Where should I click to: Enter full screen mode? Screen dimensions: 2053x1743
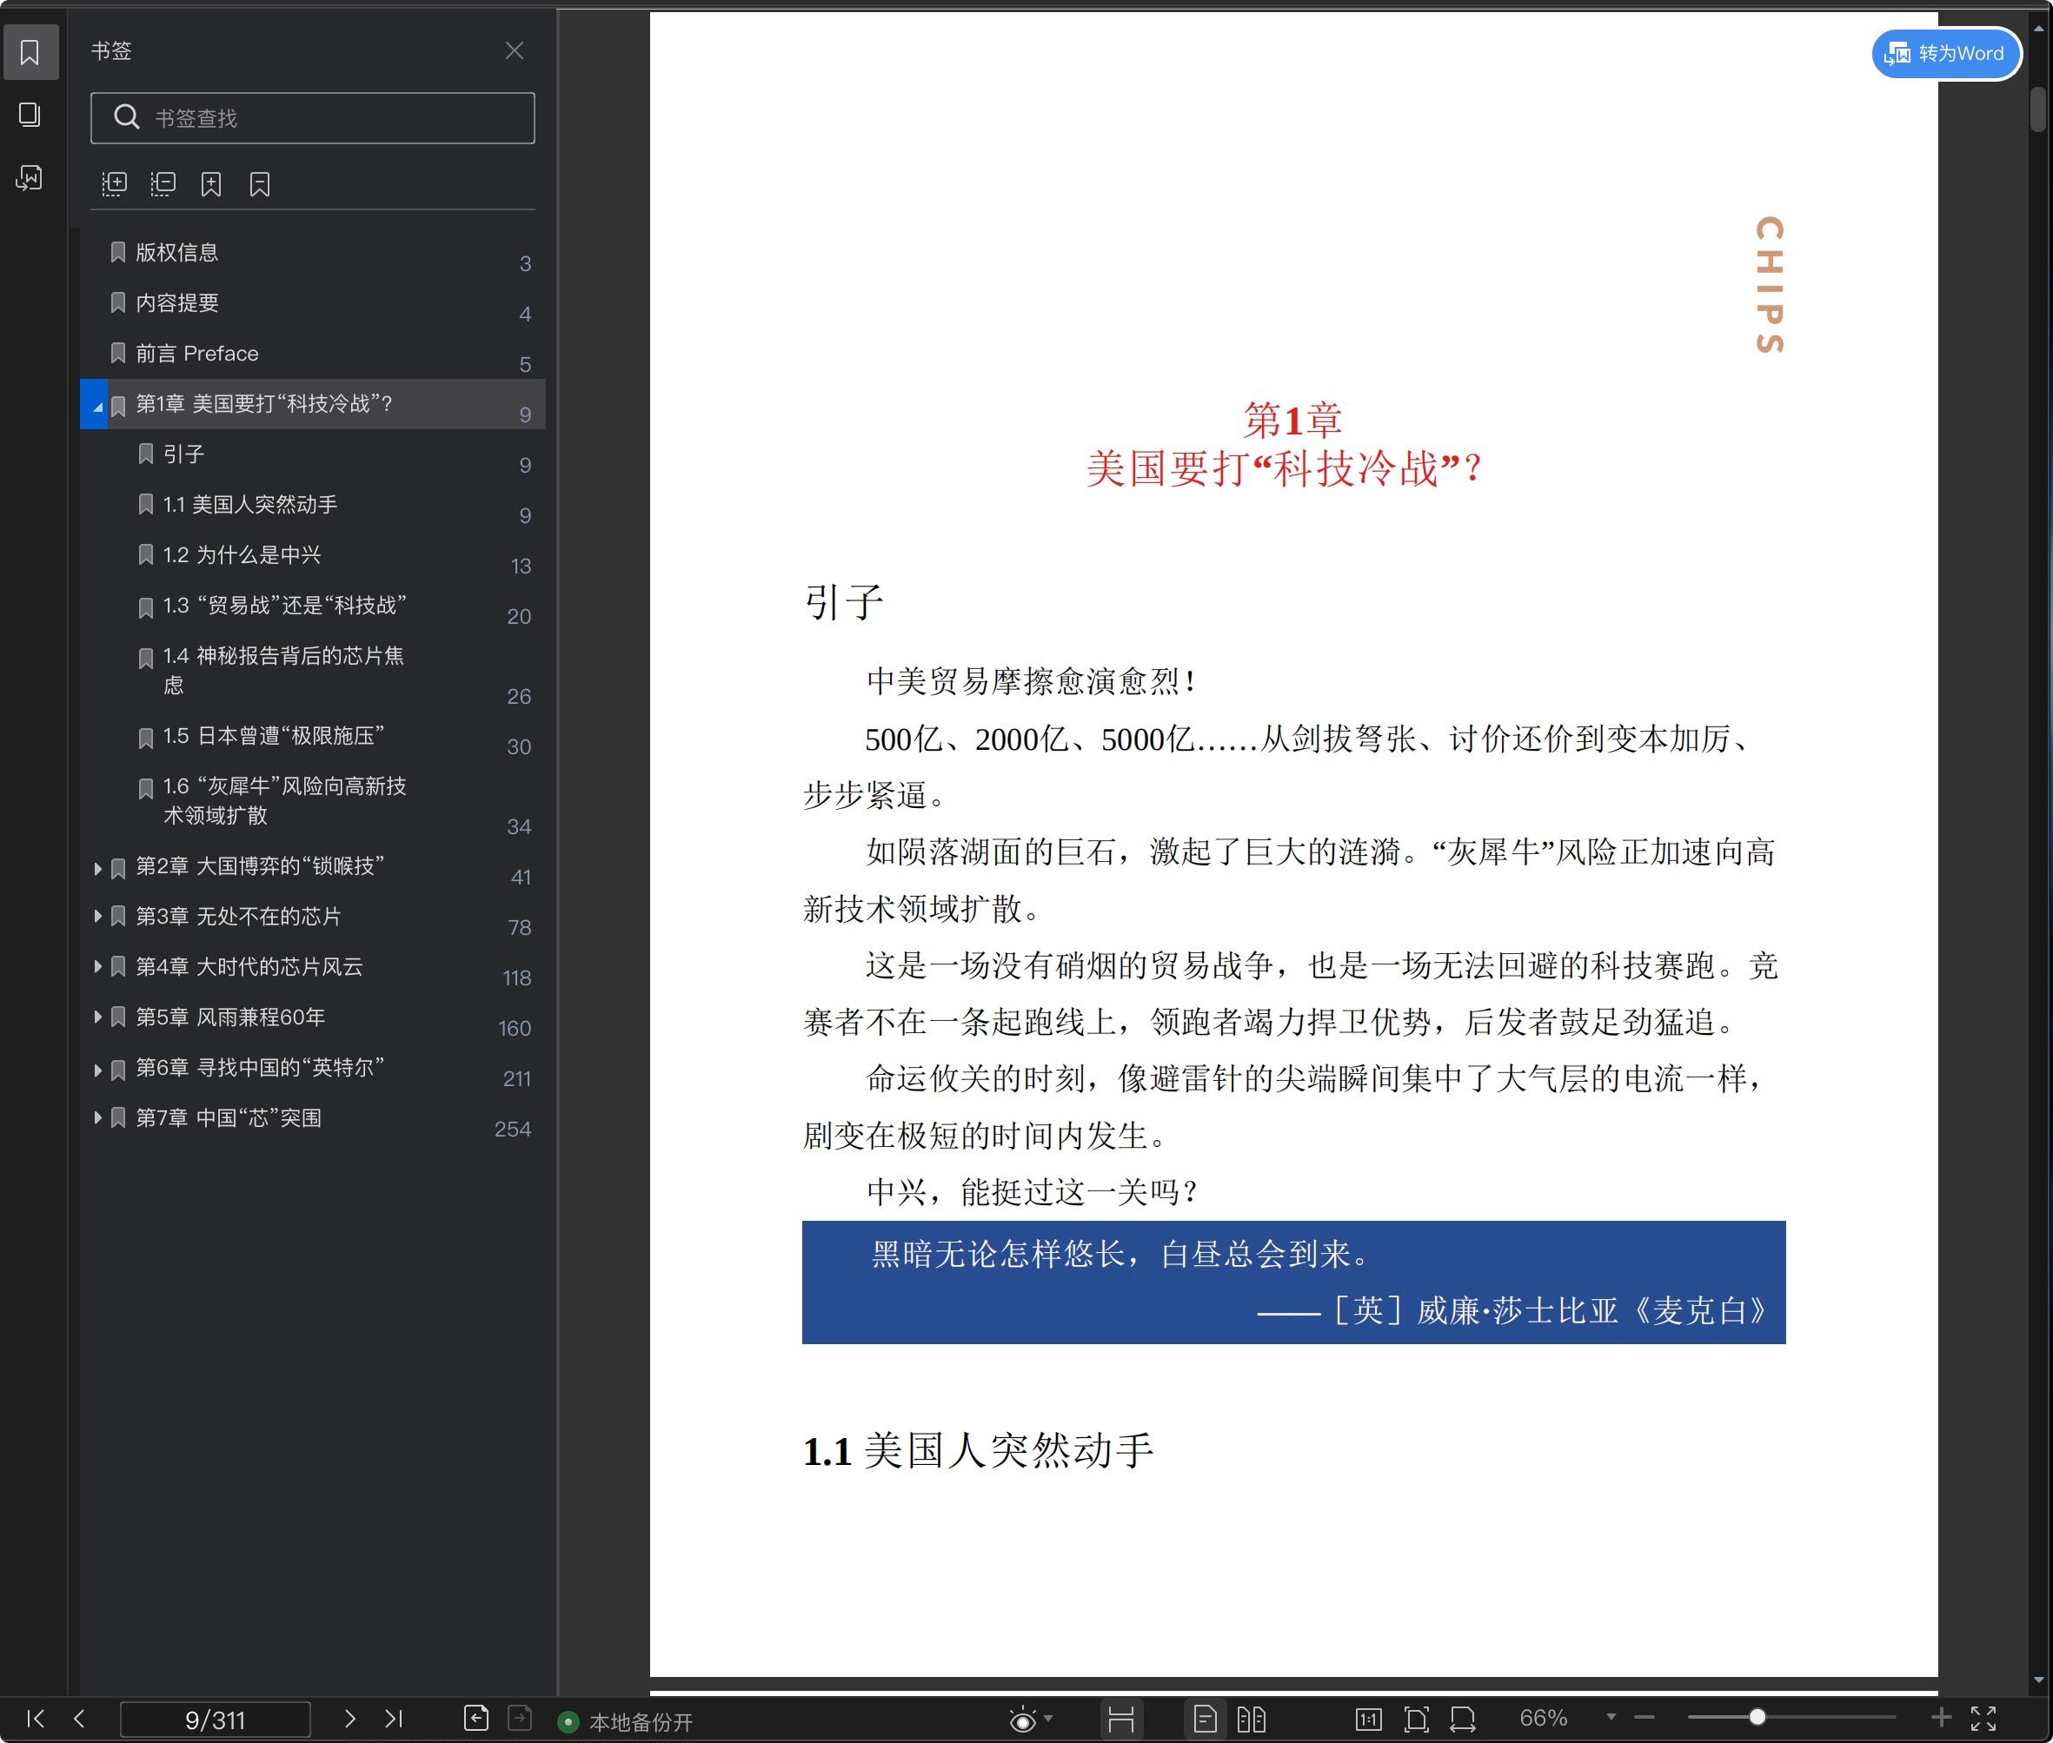tap(1983, 1719)
